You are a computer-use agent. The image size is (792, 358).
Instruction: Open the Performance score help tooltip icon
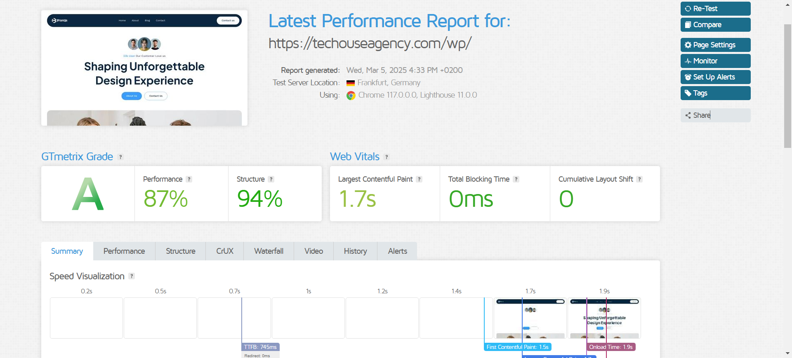(189, 179)
